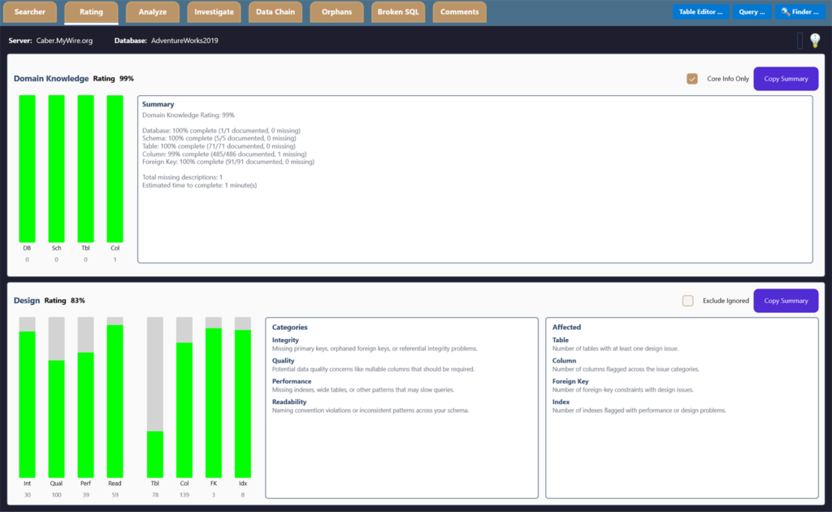Select the DB bar in Domain Knowledge chart
The image size is (832, 512).
(x=27, y=169)
